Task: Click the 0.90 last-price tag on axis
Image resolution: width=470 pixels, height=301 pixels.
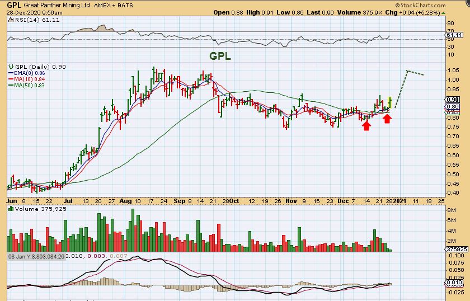Action: (453, 100)
